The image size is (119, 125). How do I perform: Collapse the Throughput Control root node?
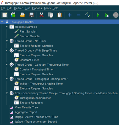(2, 22)
